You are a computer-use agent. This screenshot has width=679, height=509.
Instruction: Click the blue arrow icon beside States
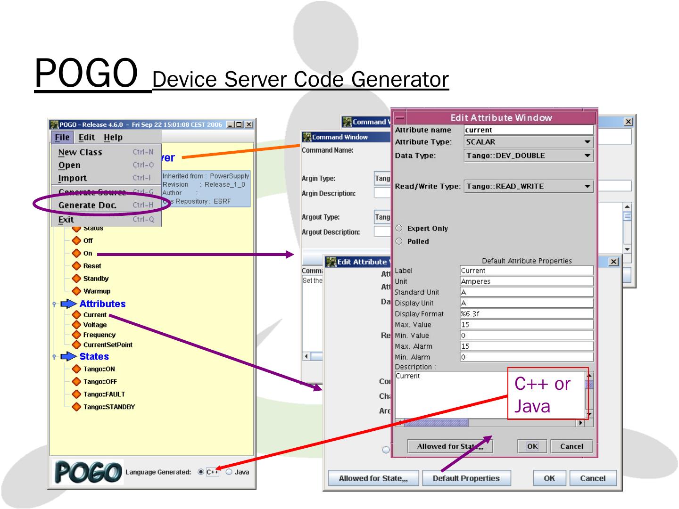click(68, 356)
